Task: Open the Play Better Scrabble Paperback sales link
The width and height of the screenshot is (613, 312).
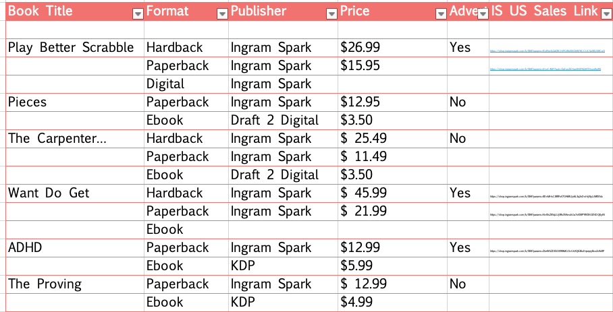Action: [545, 69]
